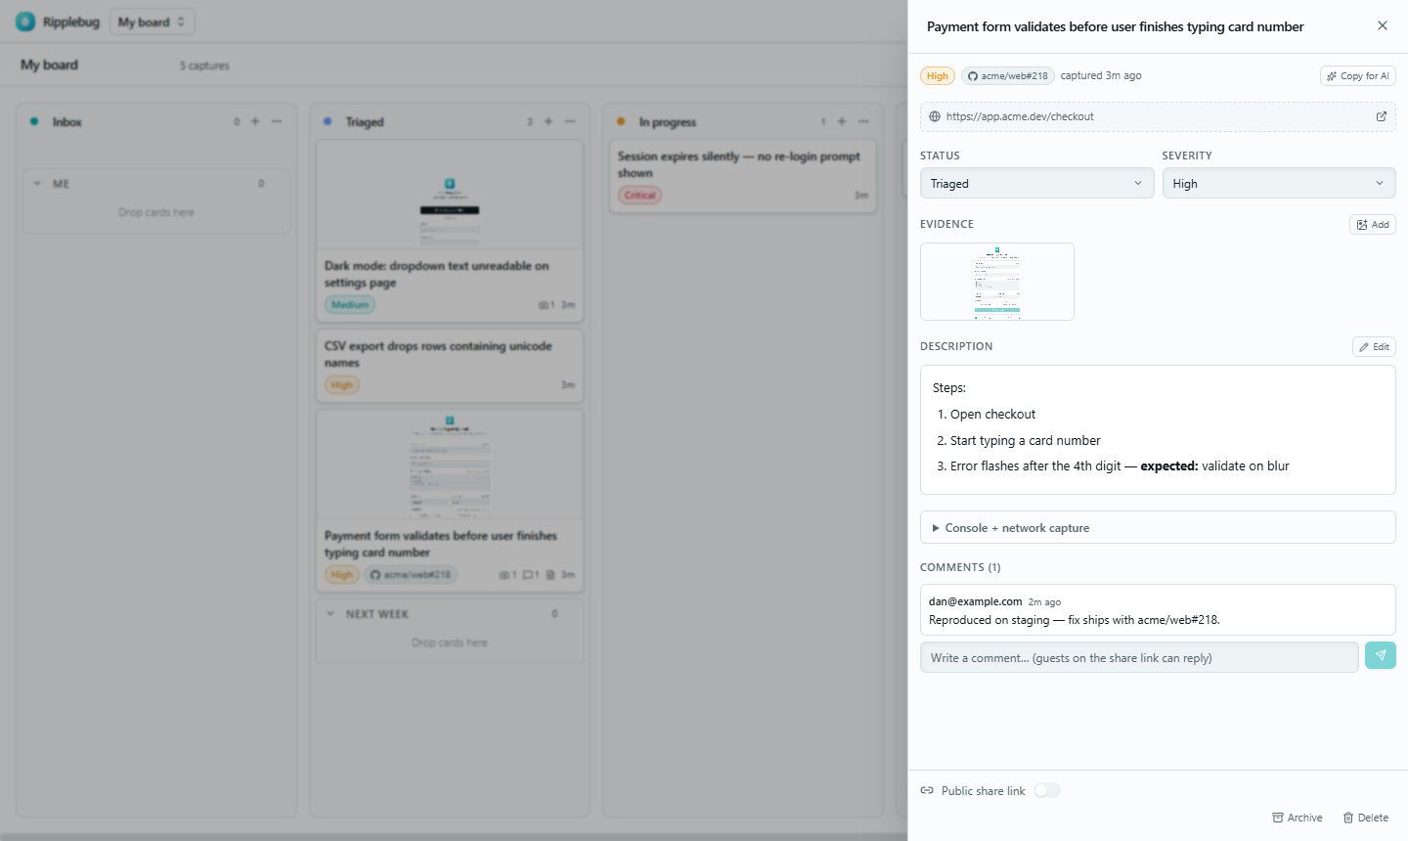This screenshot has height=841, width=1408.
Task: Click the Payment form card screenshot thumbnail
Action: pos(450,465)
